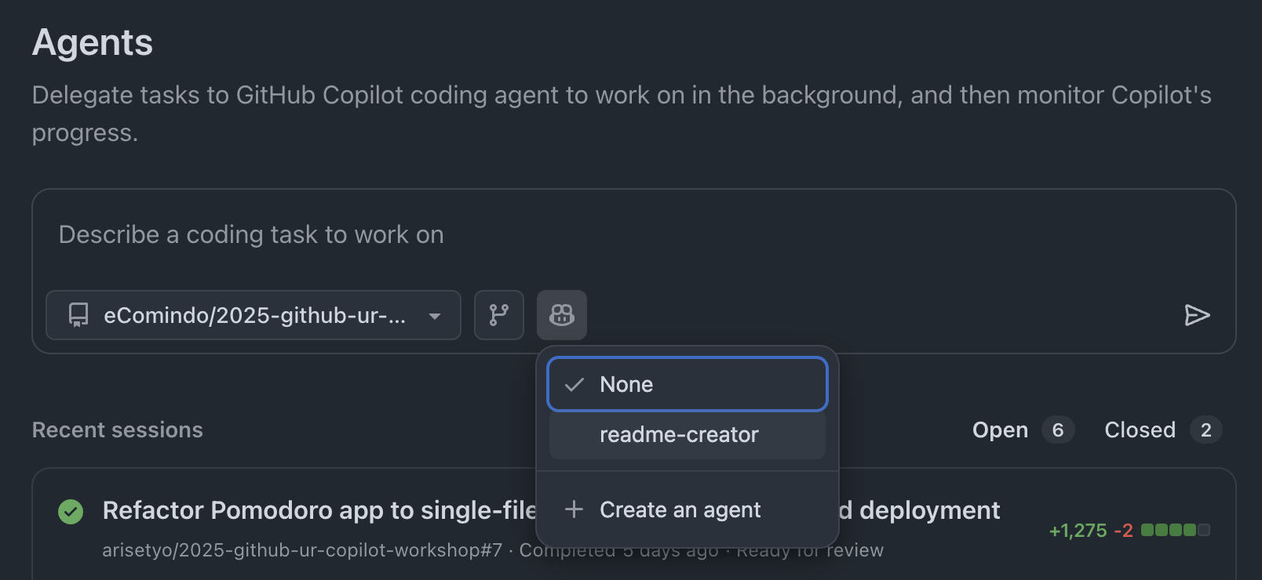The height and width of the screenshot is (580, 1262).
Task: Click the Recent sessions heading
Action: [118, 430]
